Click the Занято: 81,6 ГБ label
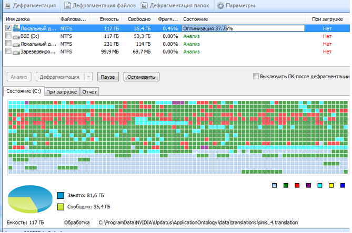The image size is (352, 233). click(x=85, y=195)
